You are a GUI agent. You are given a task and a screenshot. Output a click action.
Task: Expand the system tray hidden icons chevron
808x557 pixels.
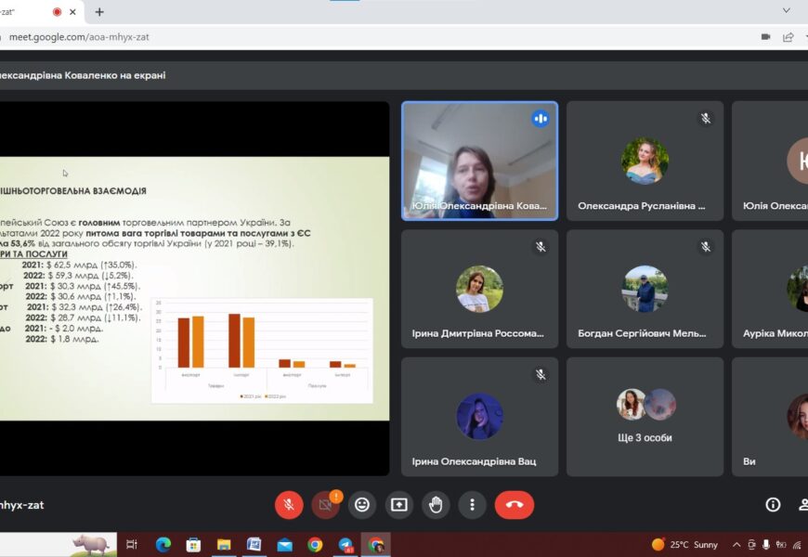[736, 545]
